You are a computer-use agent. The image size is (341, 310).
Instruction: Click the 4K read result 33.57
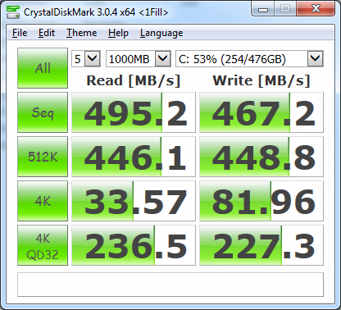(134, 201)
